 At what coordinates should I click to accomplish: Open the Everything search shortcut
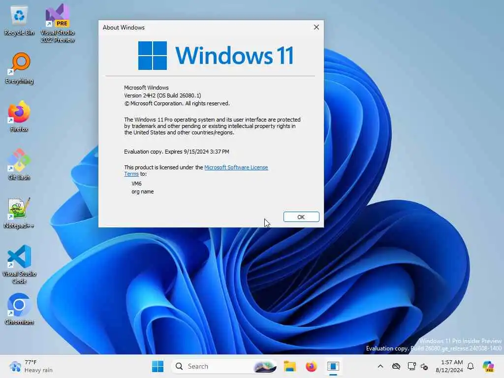pos(19,68)
